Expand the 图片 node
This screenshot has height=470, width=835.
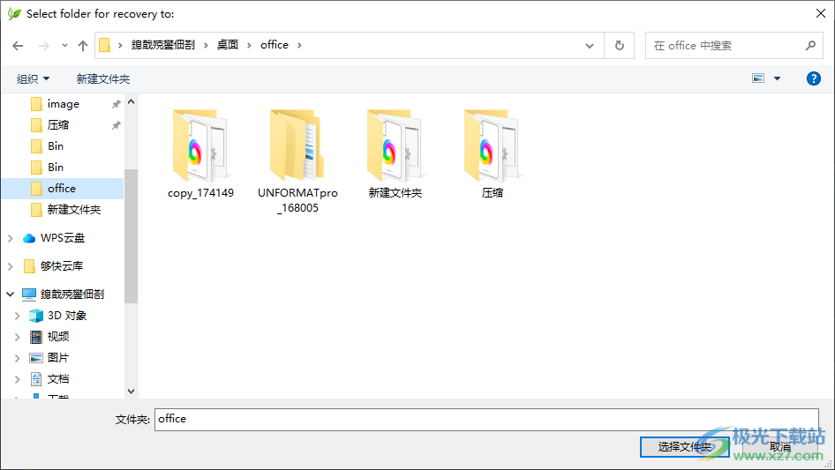(x=17, y=358)
